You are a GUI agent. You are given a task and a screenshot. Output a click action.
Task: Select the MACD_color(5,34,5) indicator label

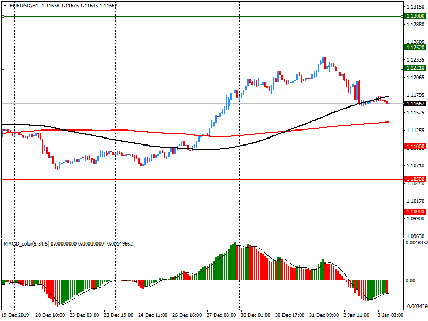[26, 244]
